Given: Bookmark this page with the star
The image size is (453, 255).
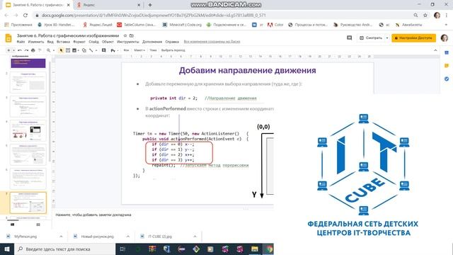Looking at the screenshot, I should [x=425, y=16].
